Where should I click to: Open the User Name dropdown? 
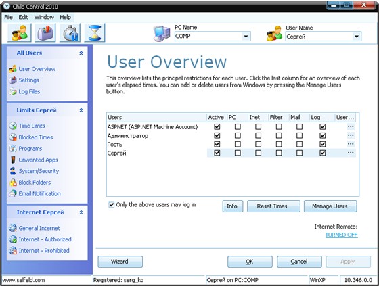pos(357,37)
